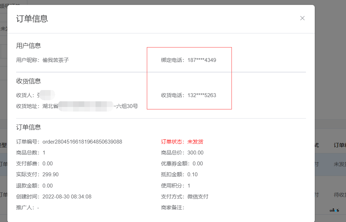Select 实际支付 amount 299.90
346x222 pixels.
(51, 175)
